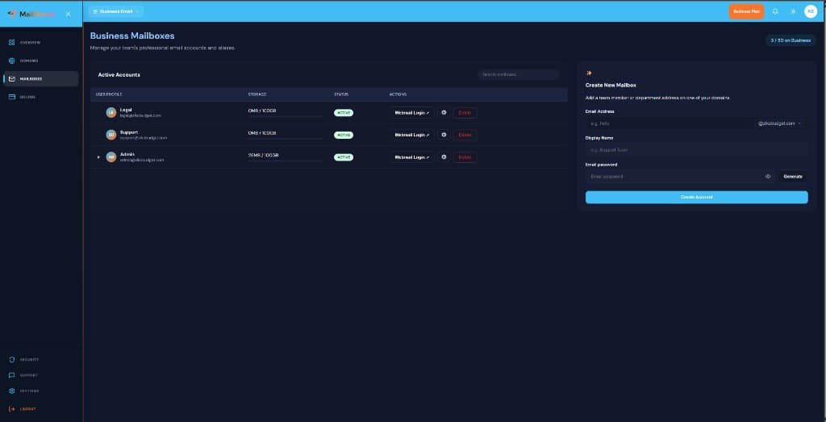Click the Actions column header
The image size is (826, 422).
[398, 94]
